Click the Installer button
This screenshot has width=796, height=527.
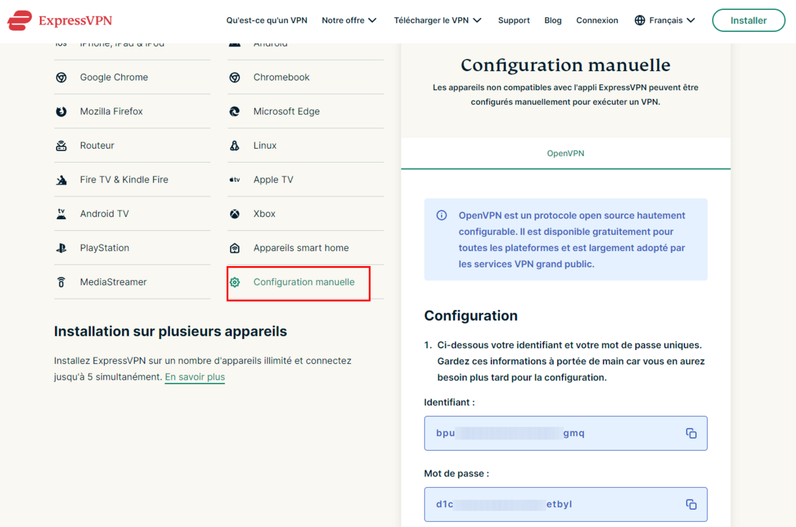pos(749,21)
